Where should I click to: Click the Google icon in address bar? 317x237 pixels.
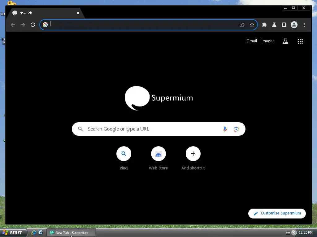[45, 25]
